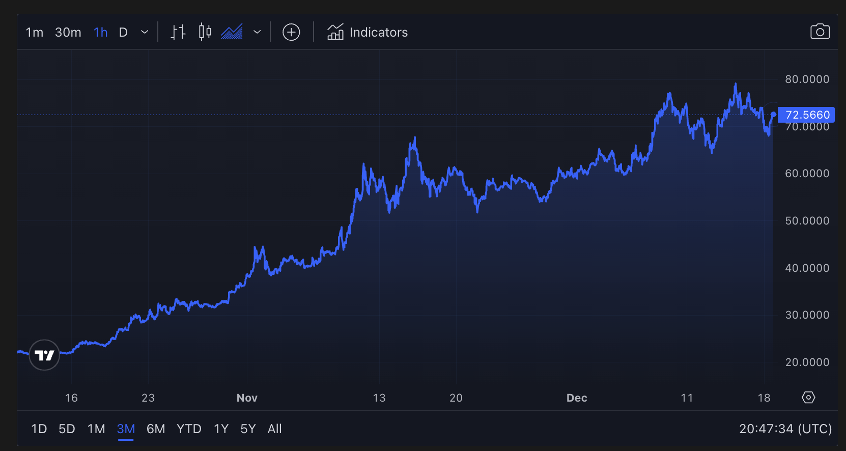Click the TradingView logo badge

(45, 355)
